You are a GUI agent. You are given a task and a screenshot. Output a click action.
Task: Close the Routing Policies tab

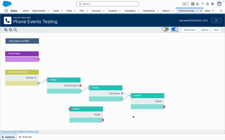coord(201,11)
